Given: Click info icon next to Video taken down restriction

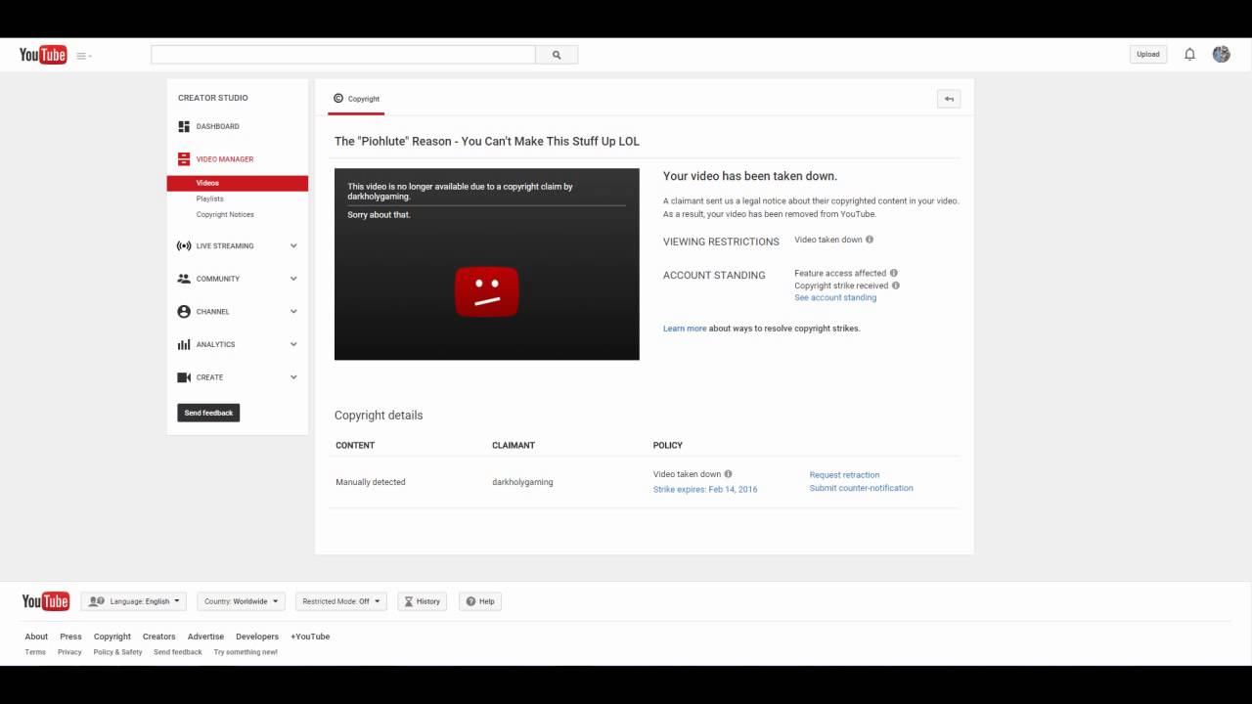Looking at the screenshot, I should (870, 240).
